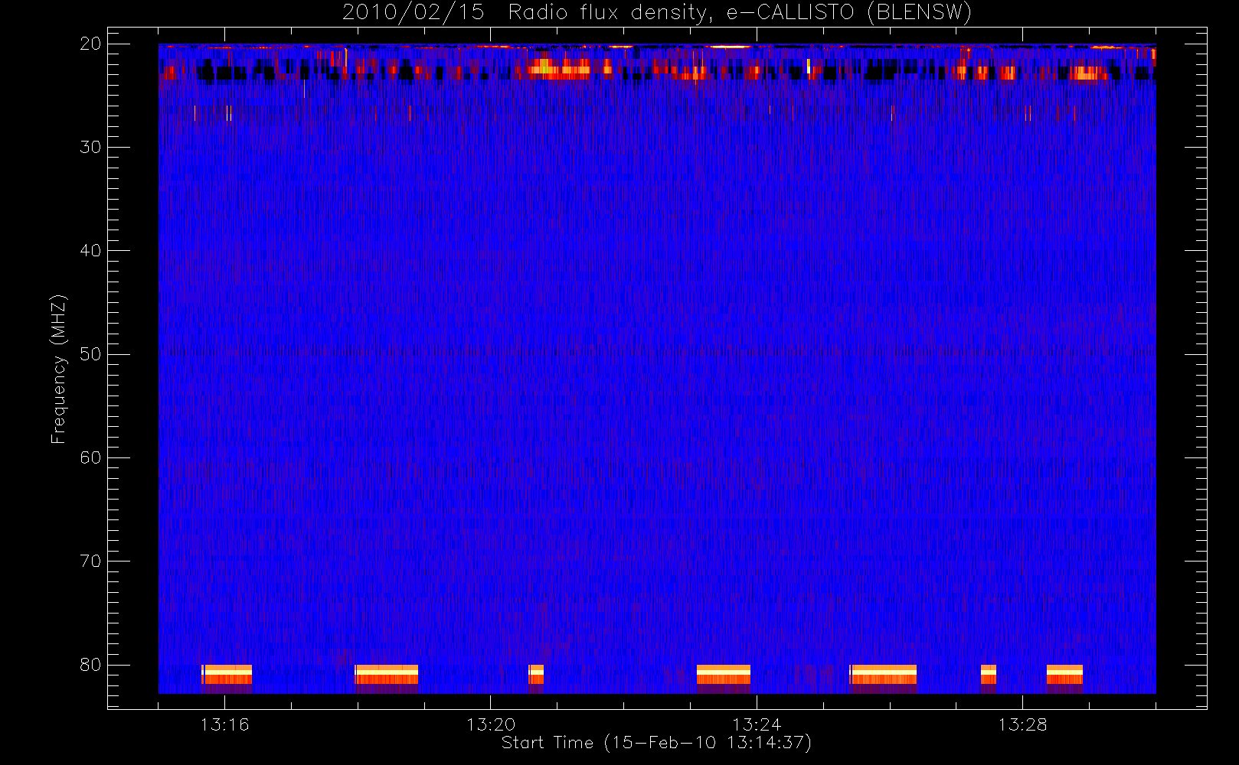This screenshot has height=765, width=1239.
Task: Click the 13:20 time tick label
Action: (x=491, y=724)
